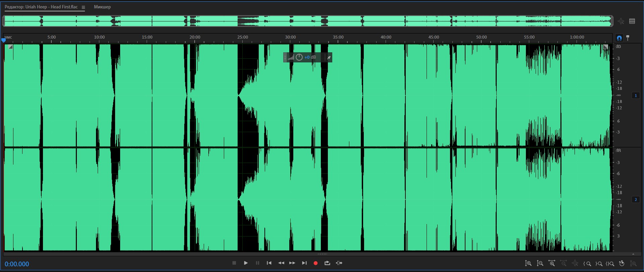This screenshot has width=644, height=272.
Task: Zoom to the selection in point
Action: pos(587,264)
